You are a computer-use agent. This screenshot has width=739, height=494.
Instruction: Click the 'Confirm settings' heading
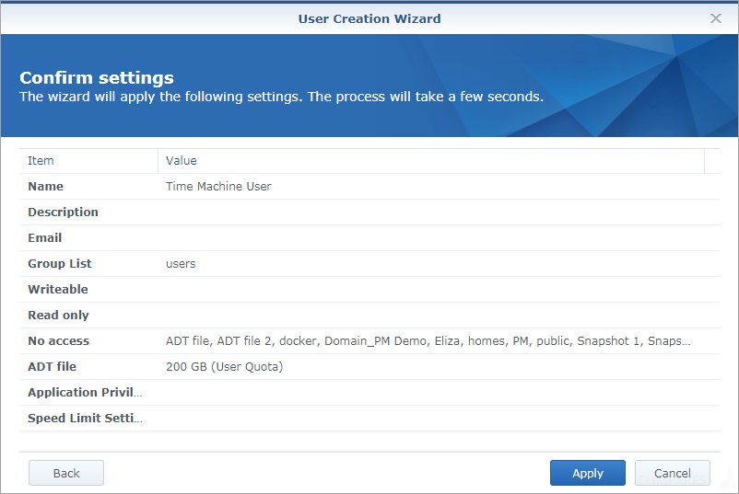coord(97,77)
